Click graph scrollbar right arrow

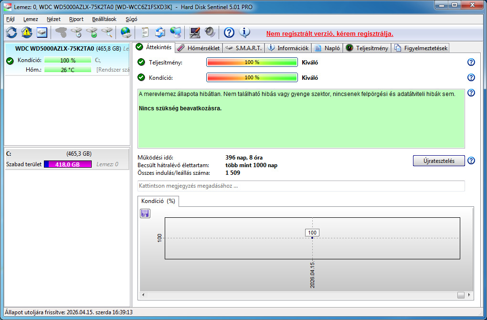point(469,295)
